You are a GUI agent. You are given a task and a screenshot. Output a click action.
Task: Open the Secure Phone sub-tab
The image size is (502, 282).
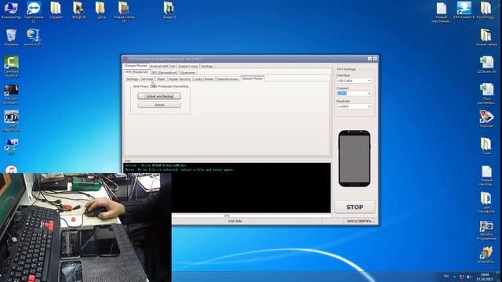(x=253, y=78)
